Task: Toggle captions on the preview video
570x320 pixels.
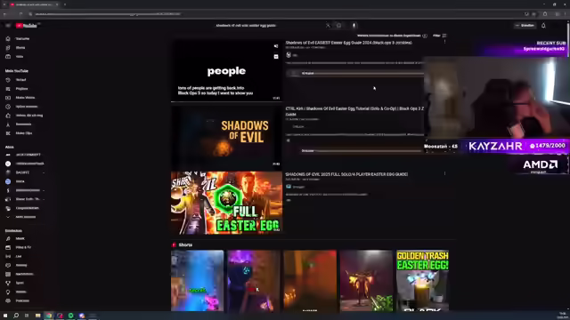Action: tap(276, 57)
